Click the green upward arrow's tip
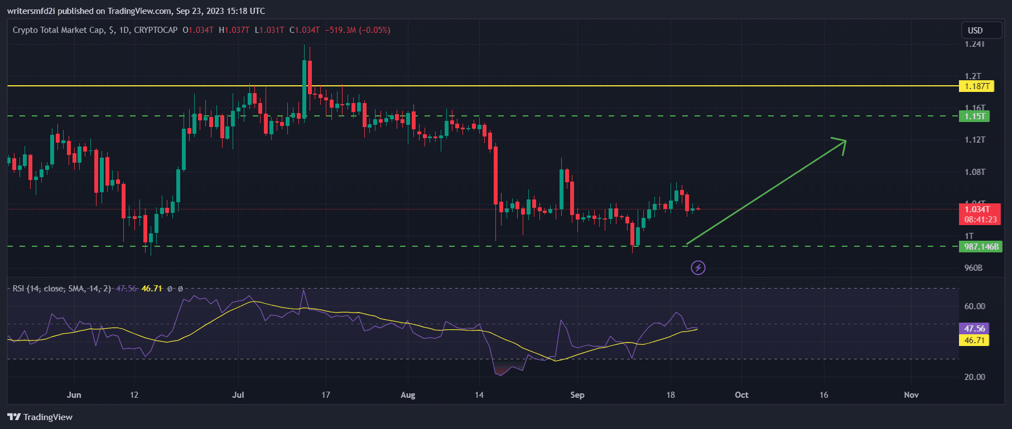This screenshot has width=1012, height=429. tap(845, 141)
